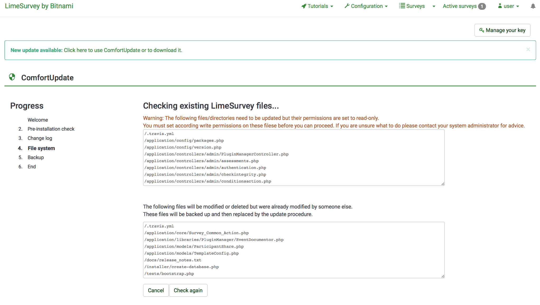The height and width of the screenshot is (305, 540).
Task: Click the rocket icon beside Tutorials
Action: point(304,6)
